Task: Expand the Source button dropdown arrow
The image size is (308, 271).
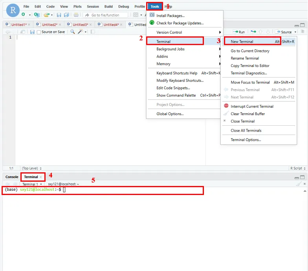Action: [x=295, y=32]
